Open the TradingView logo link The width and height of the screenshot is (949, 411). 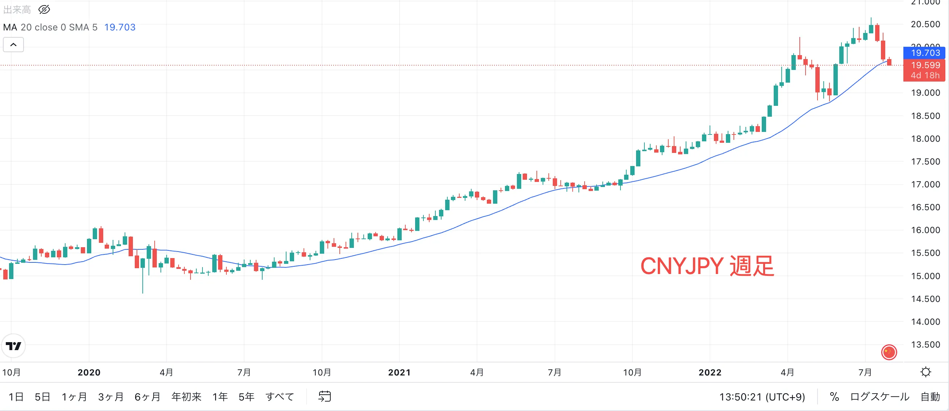[x=14, y=346]
